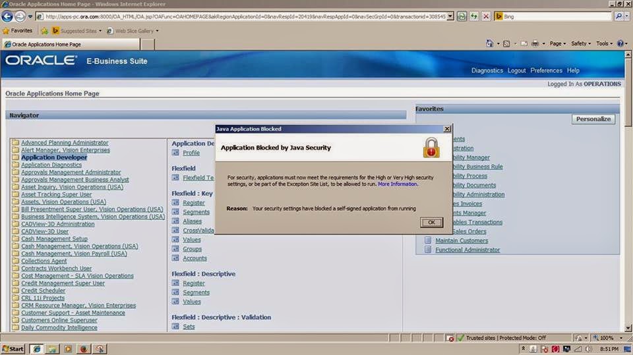
Task: Click the 8:51 PM taskbar clock
Action: (x=609, y=349)
